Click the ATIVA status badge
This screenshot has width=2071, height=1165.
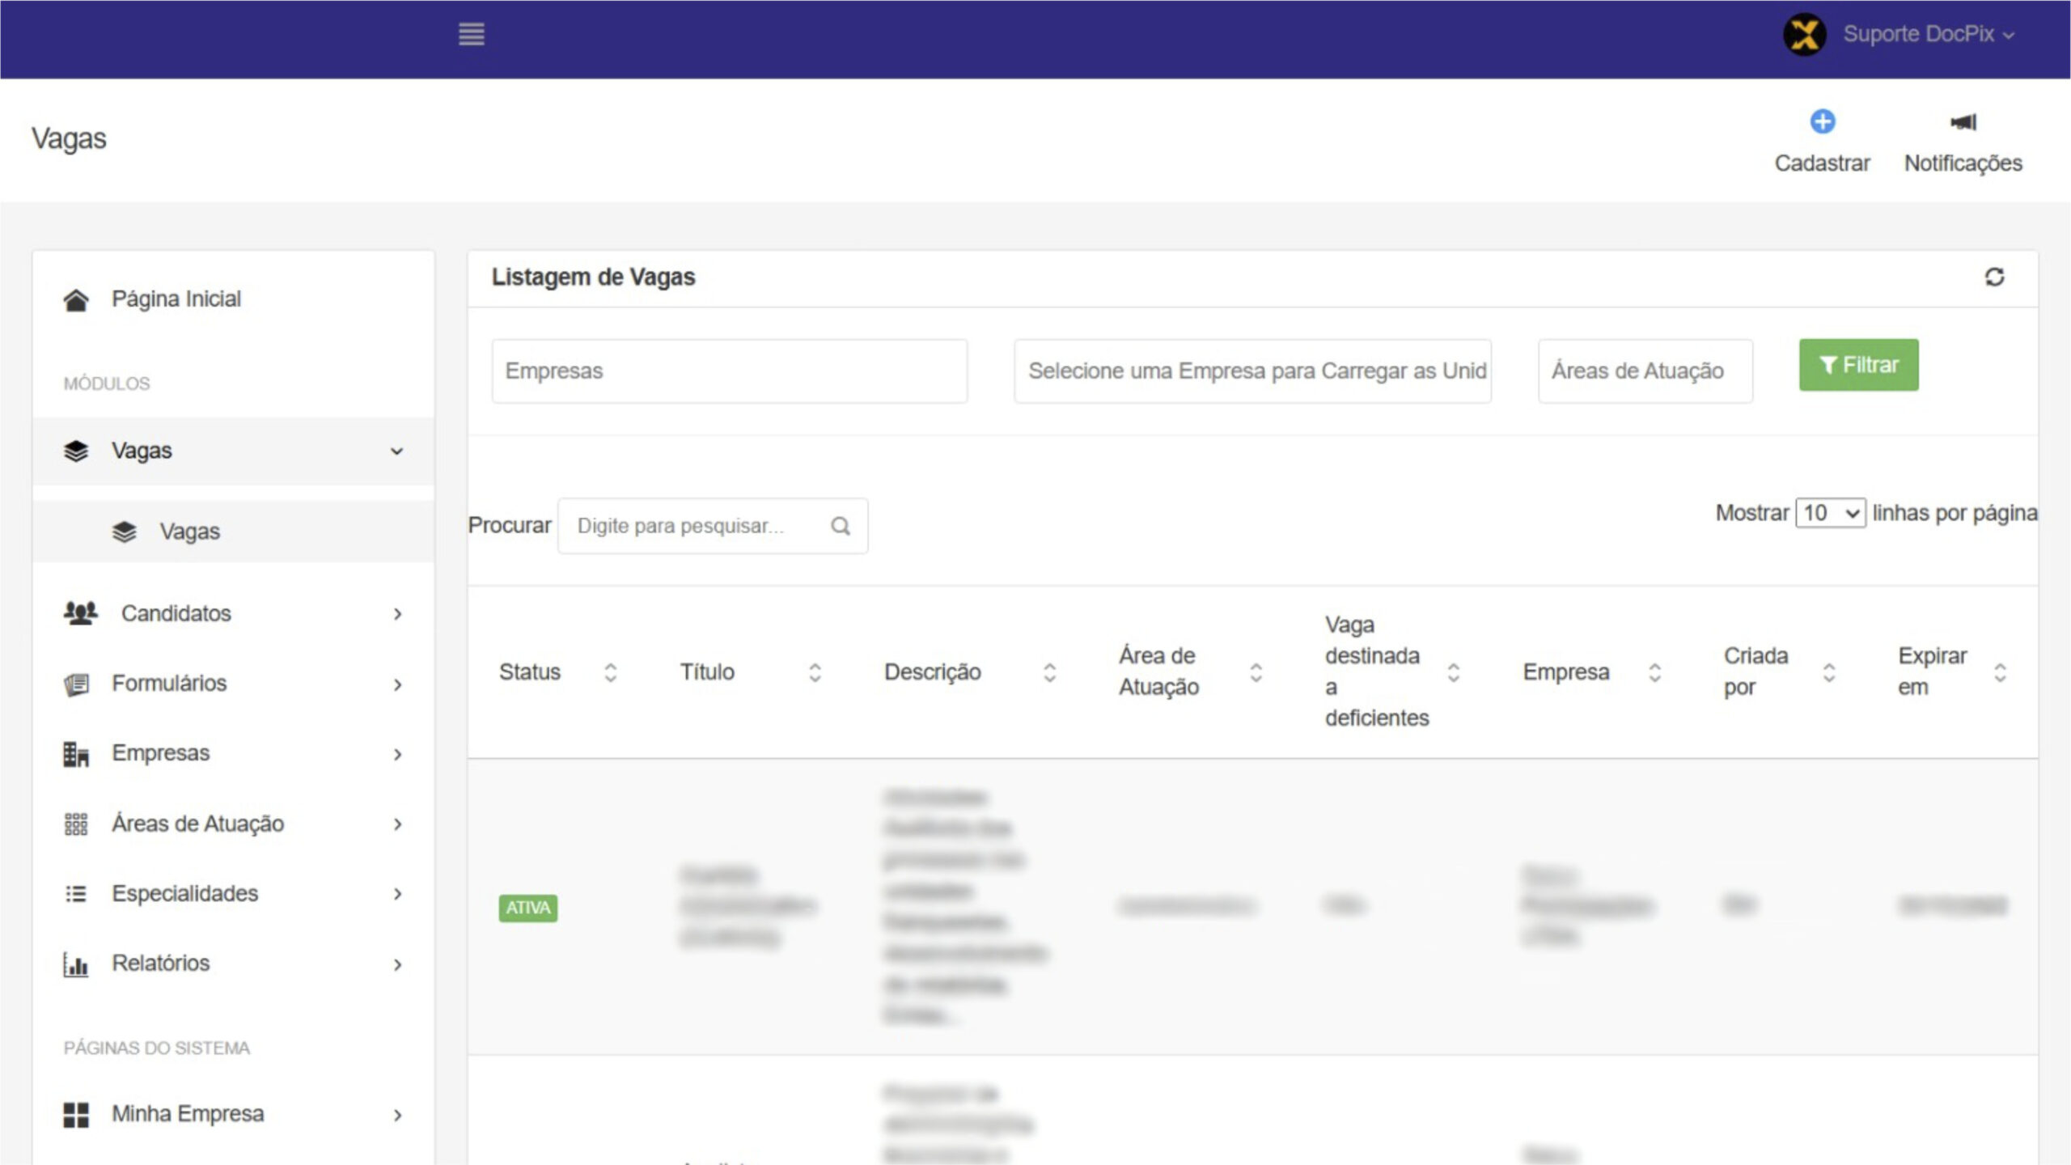pyautogui.click(x=527, y=908)
